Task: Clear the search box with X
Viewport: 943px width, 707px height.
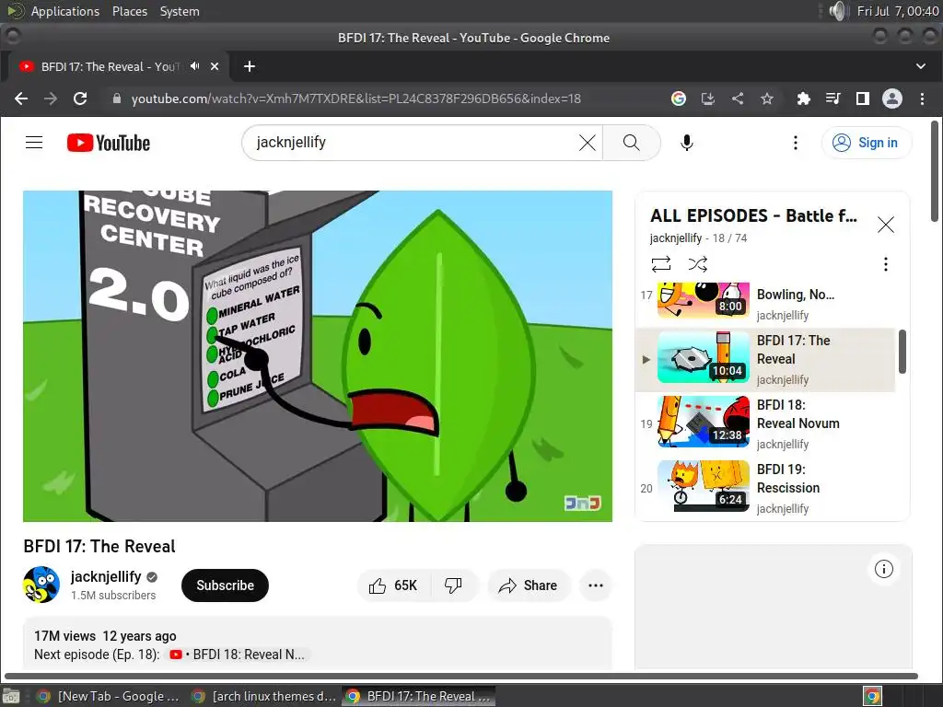Action: point(587,143)
